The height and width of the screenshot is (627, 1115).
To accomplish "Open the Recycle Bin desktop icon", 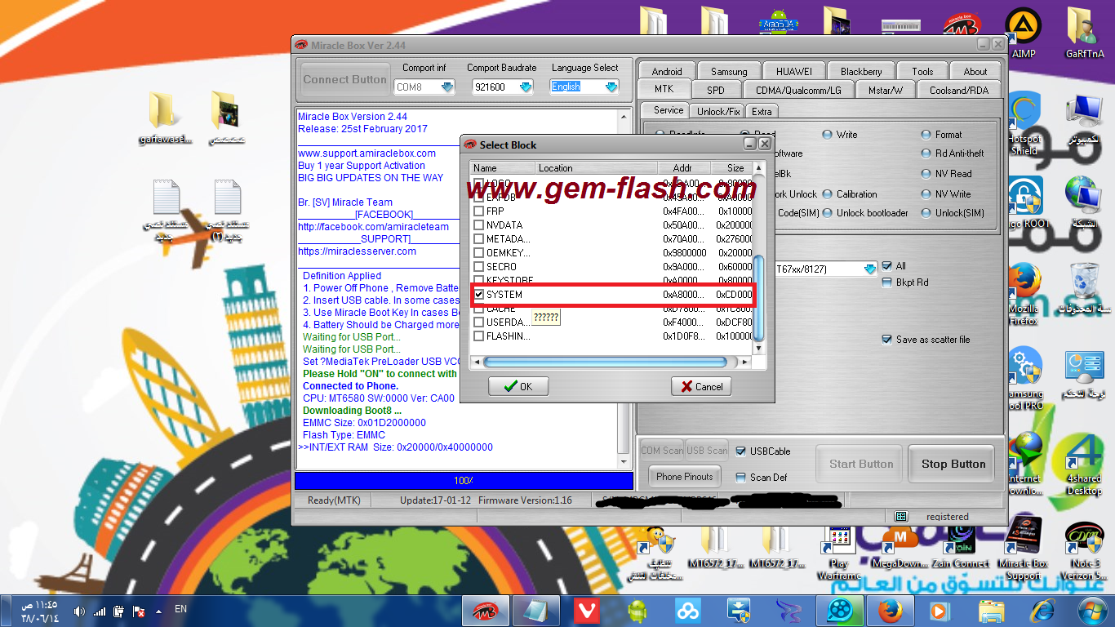I will (1084, 287).
